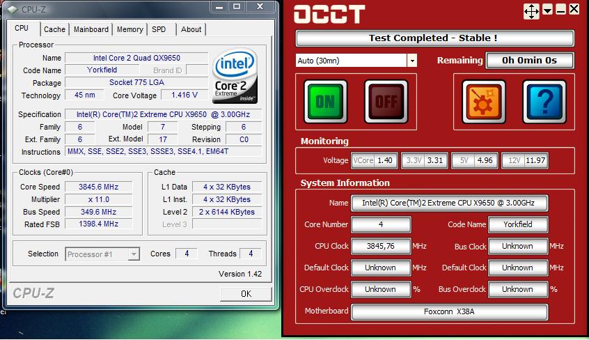The image size is (589, 340).
Task: Click the Technology value 45 nm
Action: (84, 95)
